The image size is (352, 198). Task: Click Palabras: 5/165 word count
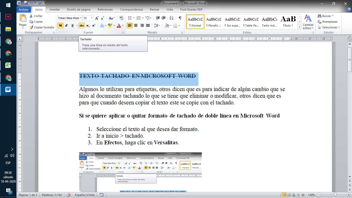tap(52, 195)
